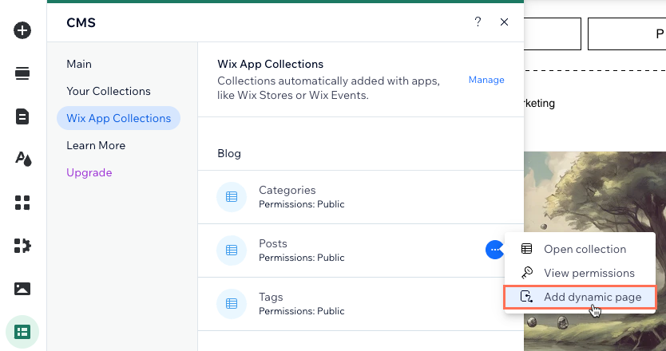Select Your Collections in CMS sidebar
The width and height of the screenshot is (666, 351).
coord(109,91)
